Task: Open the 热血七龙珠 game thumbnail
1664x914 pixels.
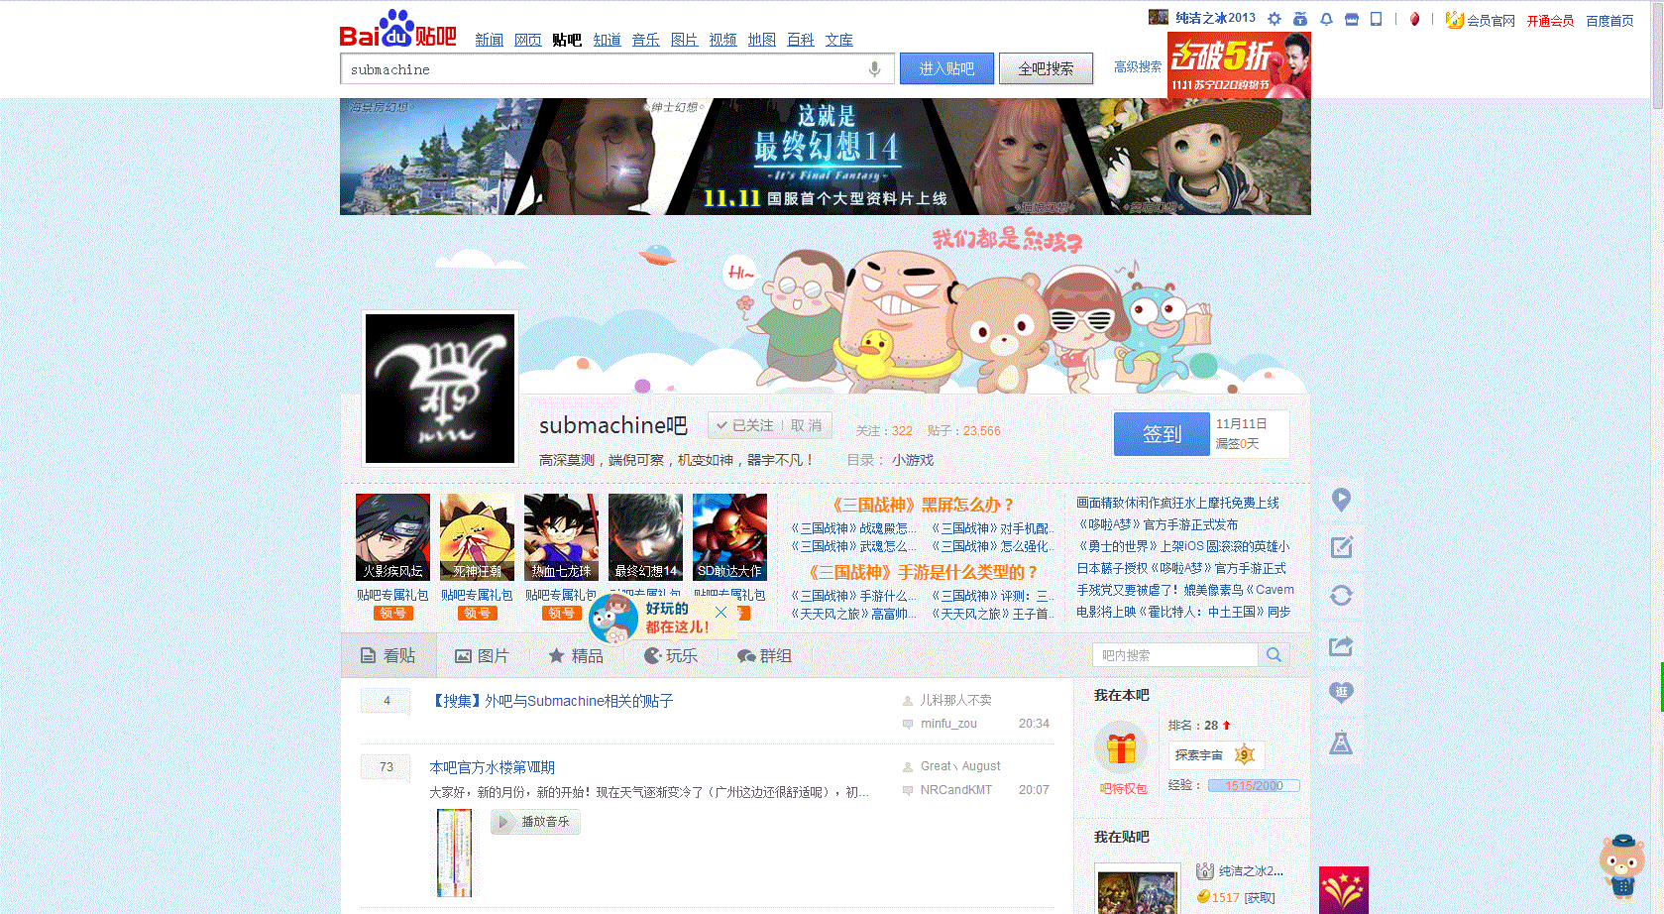Action: (561, 537)
